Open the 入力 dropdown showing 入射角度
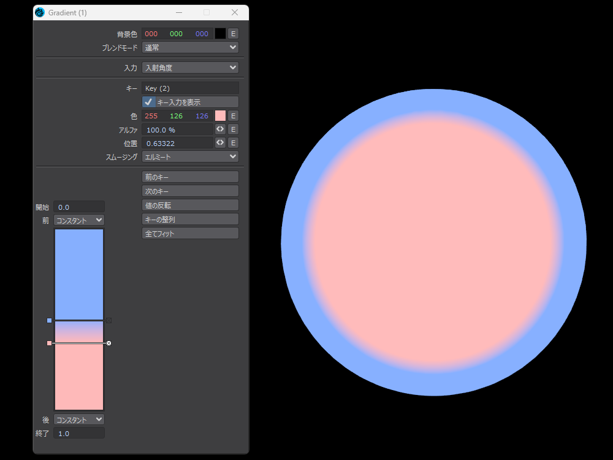Image resolution: width=613 pixels, height=460 pixels. coord(190,67)
